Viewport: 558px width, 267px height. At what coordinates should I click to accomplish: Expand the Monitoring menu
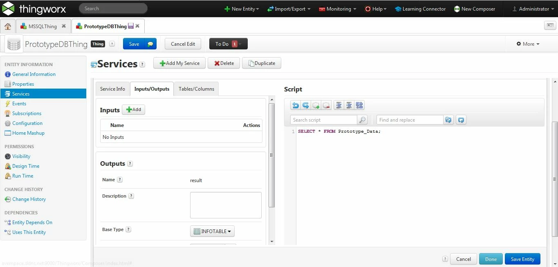[338, 9]
